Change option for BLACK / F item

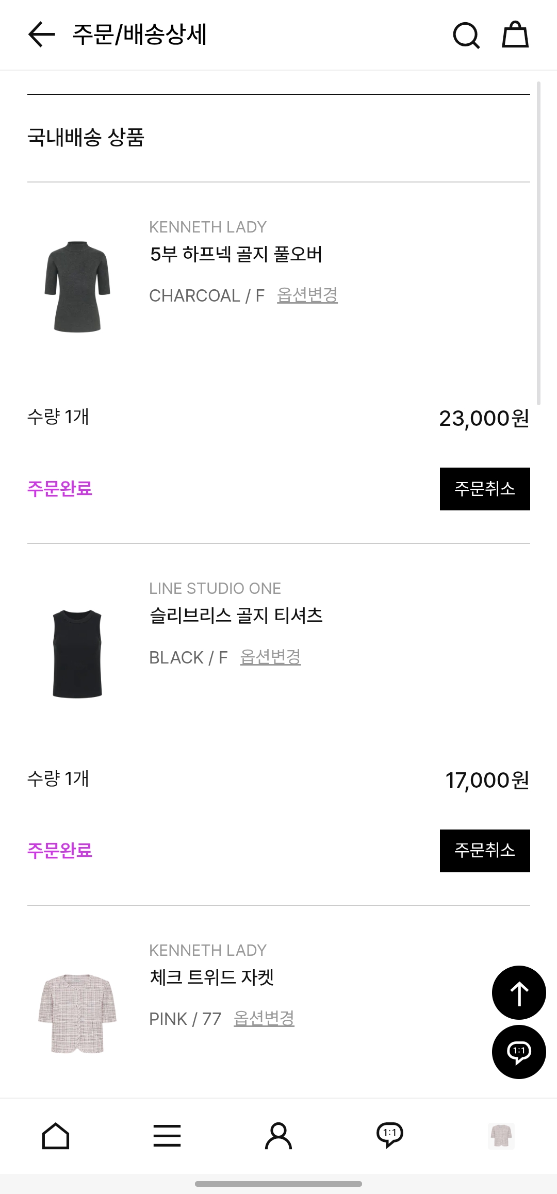coord(270,657)
